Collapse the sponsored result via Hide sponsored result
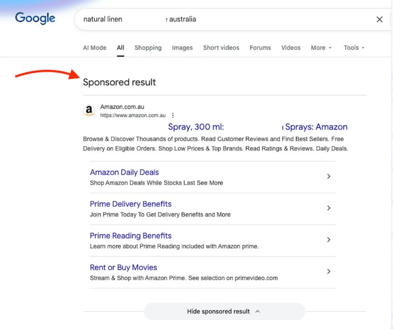Screen dimensions: 393x329 [x=224, y=311]
